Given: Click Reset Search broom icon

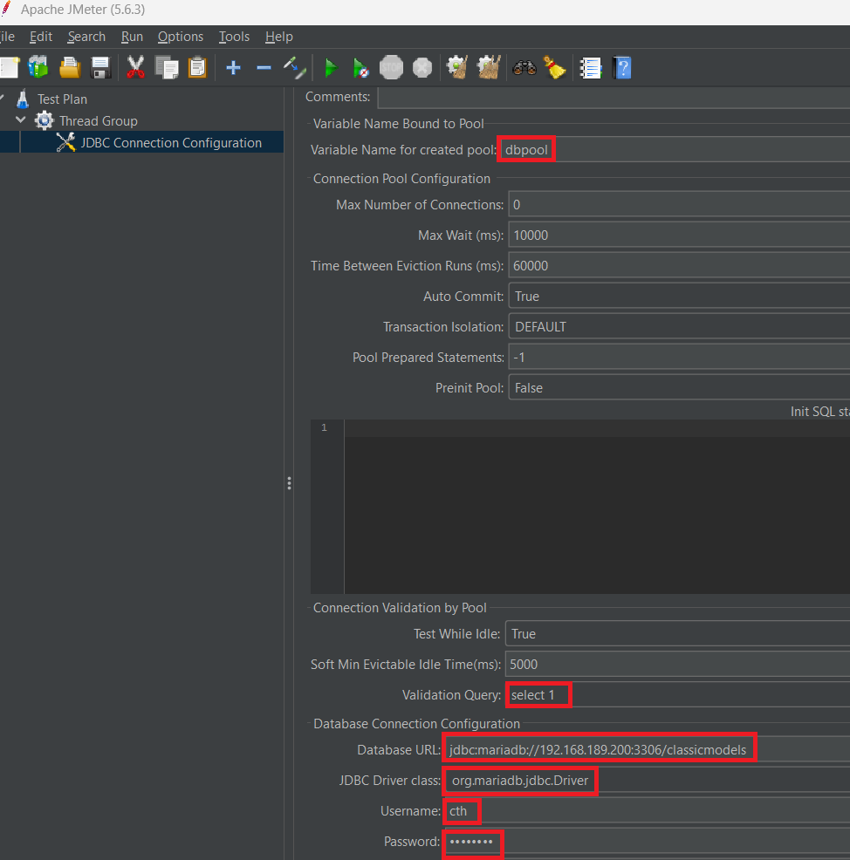Looking at the screenshot, I should pyautogui.click(x=554, y=68).
